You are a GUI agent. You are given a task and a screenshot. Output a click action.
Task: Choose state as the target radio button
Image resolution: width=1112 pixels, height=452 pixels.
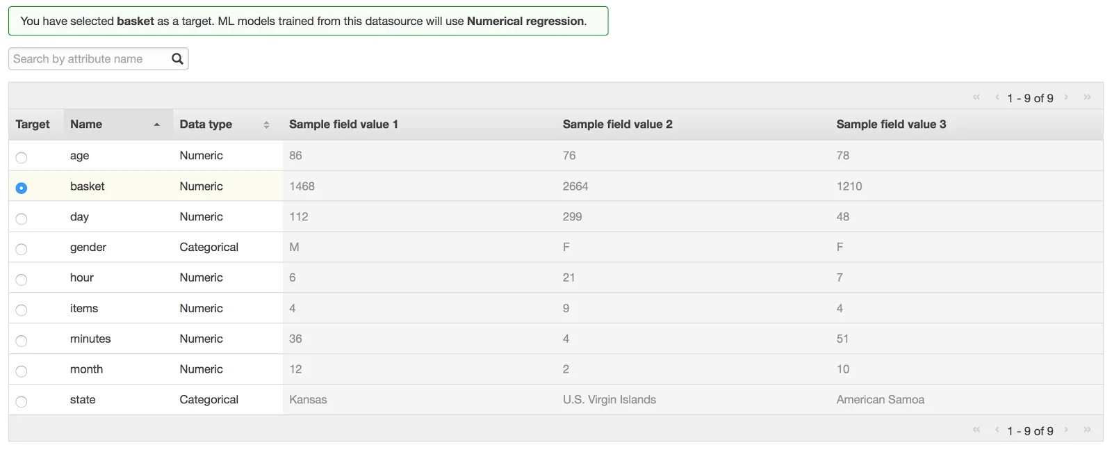(x=22, y=401)
